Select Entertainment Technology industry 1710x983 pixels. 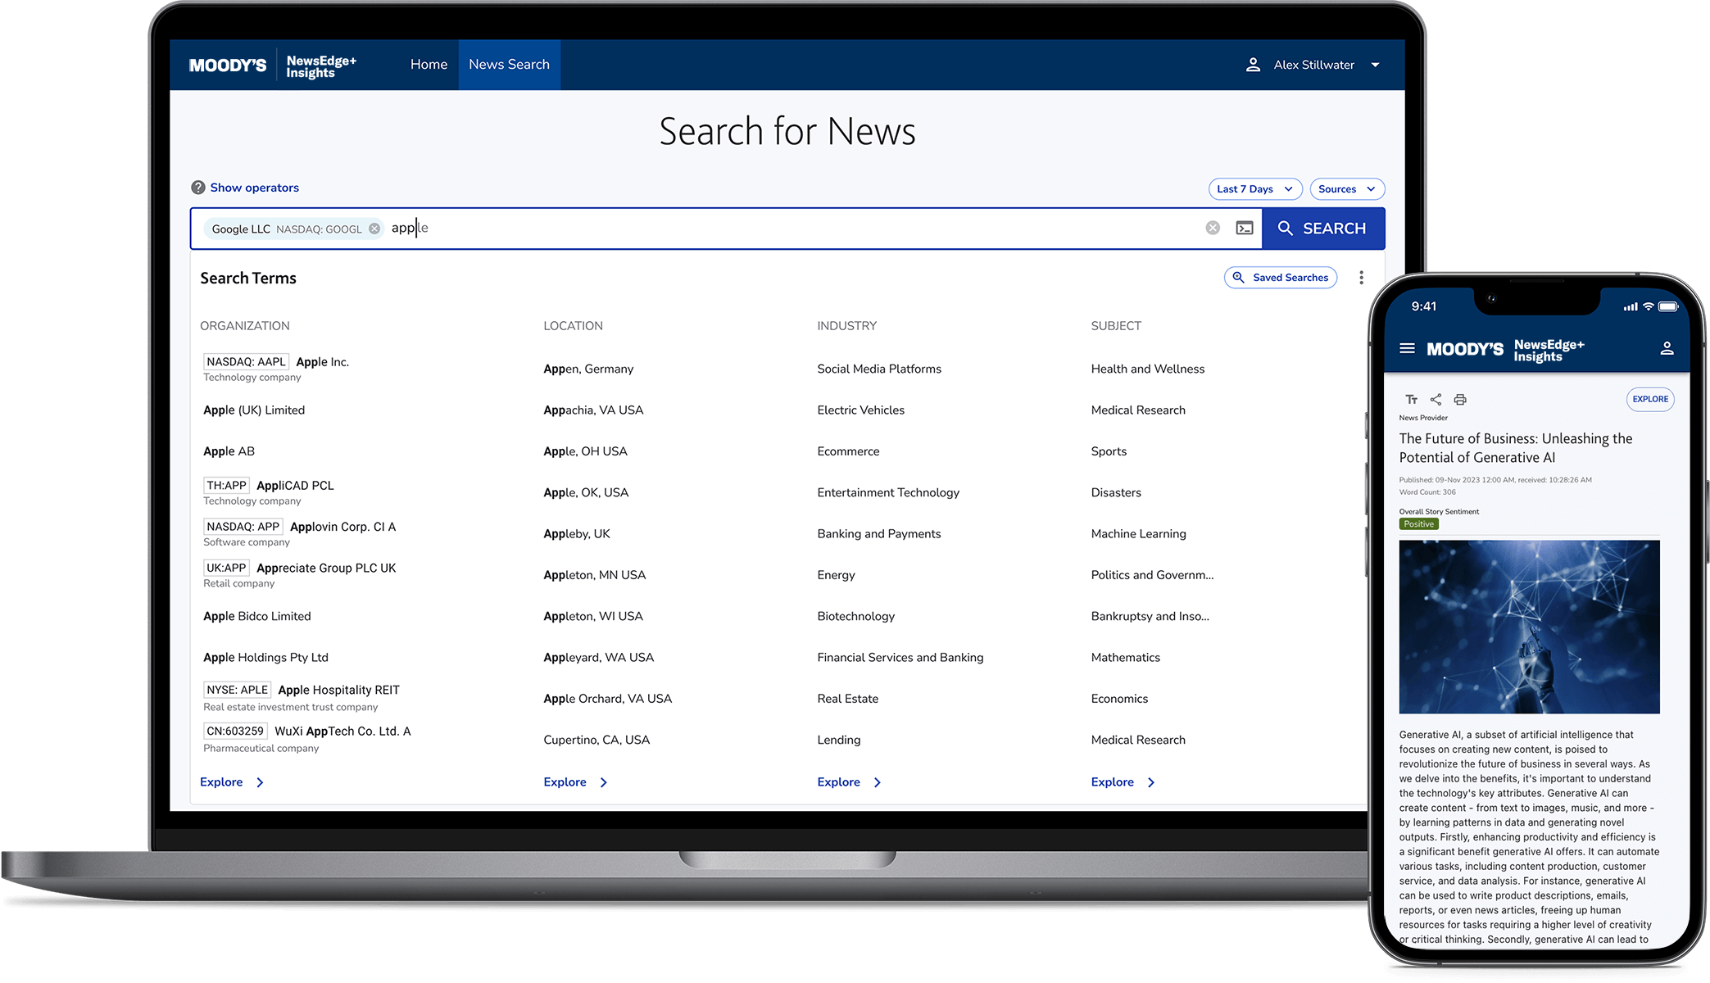point(888,492)
